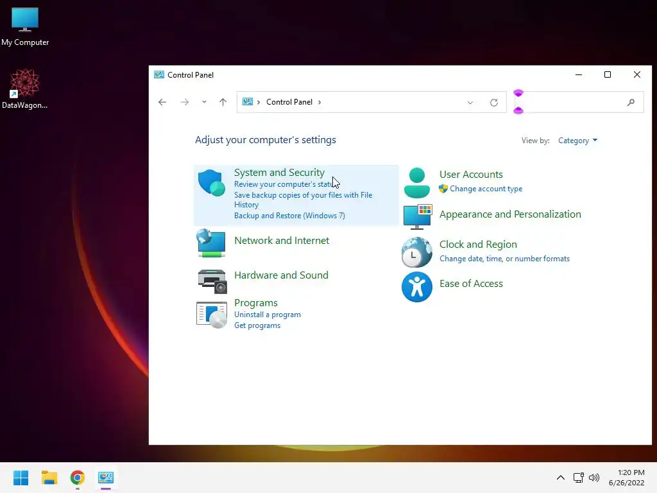This screenshot has height=493, width=657.
Task: Click the taskbar clock and date
Action: pos(626,478)
